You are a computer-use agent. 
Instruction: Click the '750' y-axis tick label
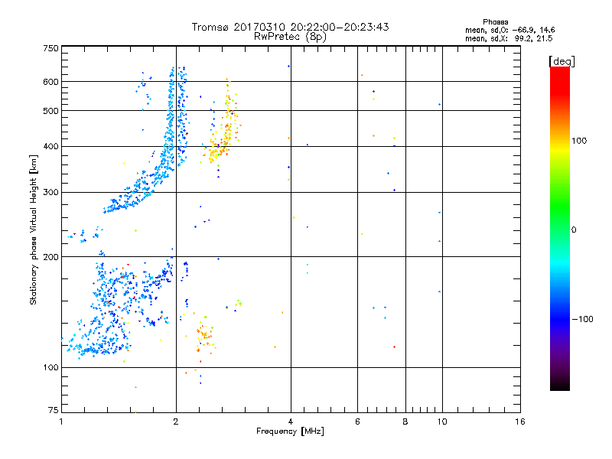pos(50,48)
